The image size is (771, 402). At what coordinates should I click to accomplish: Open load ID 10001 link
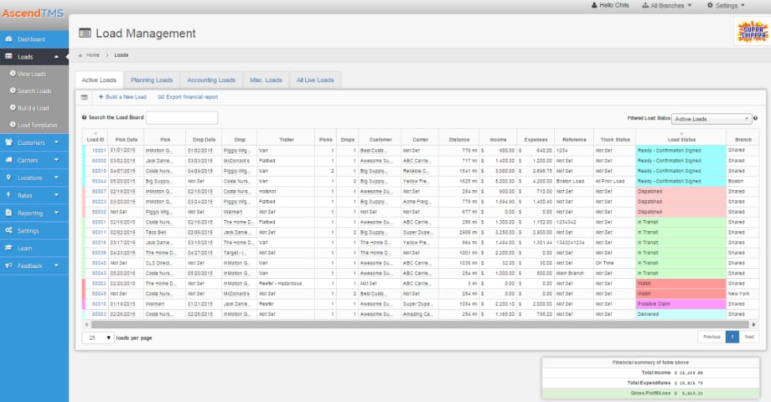pyautogui.click(x=99, y=151)
